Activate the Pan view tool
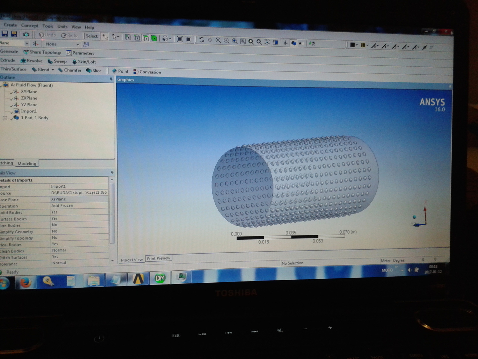Screen dimensions: 478x359 coord(210,40)
